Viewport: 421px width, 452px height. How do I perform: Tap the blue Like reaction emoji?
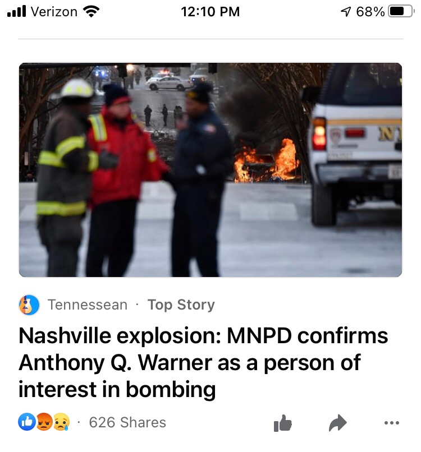tap(26, 422)
